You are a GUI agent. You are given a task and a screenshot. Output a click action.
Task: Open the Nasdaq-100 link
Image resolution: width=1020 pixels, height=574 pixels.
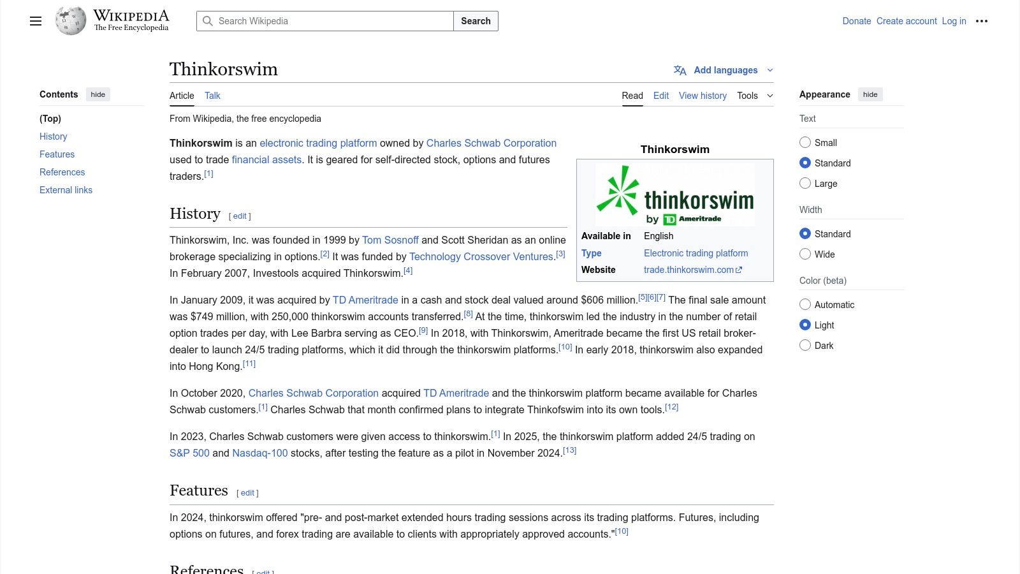[260, 453]
